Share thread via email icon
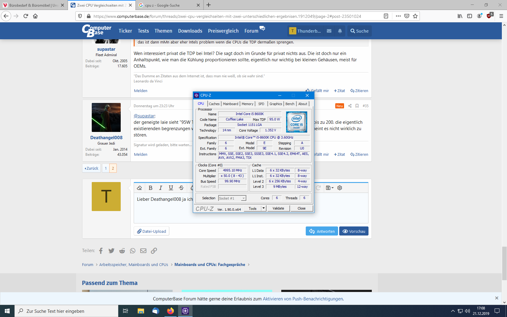The image size is (507, 317). point(143,251)
